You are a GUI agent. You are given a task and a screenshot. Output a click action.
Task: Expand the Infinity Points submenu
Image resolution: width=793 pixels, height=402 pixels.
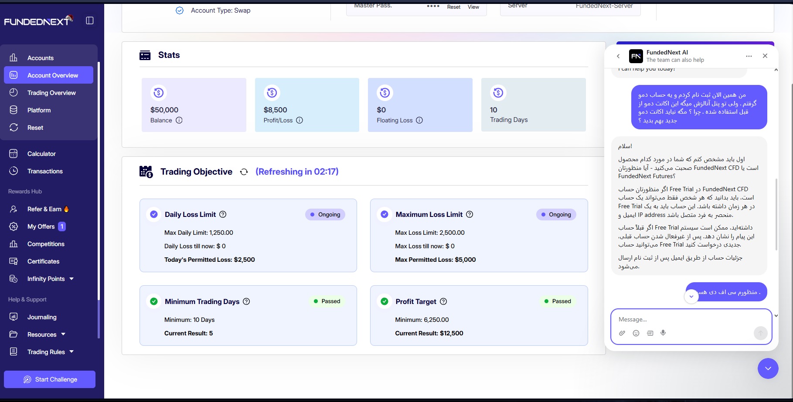tap(71, 279)
